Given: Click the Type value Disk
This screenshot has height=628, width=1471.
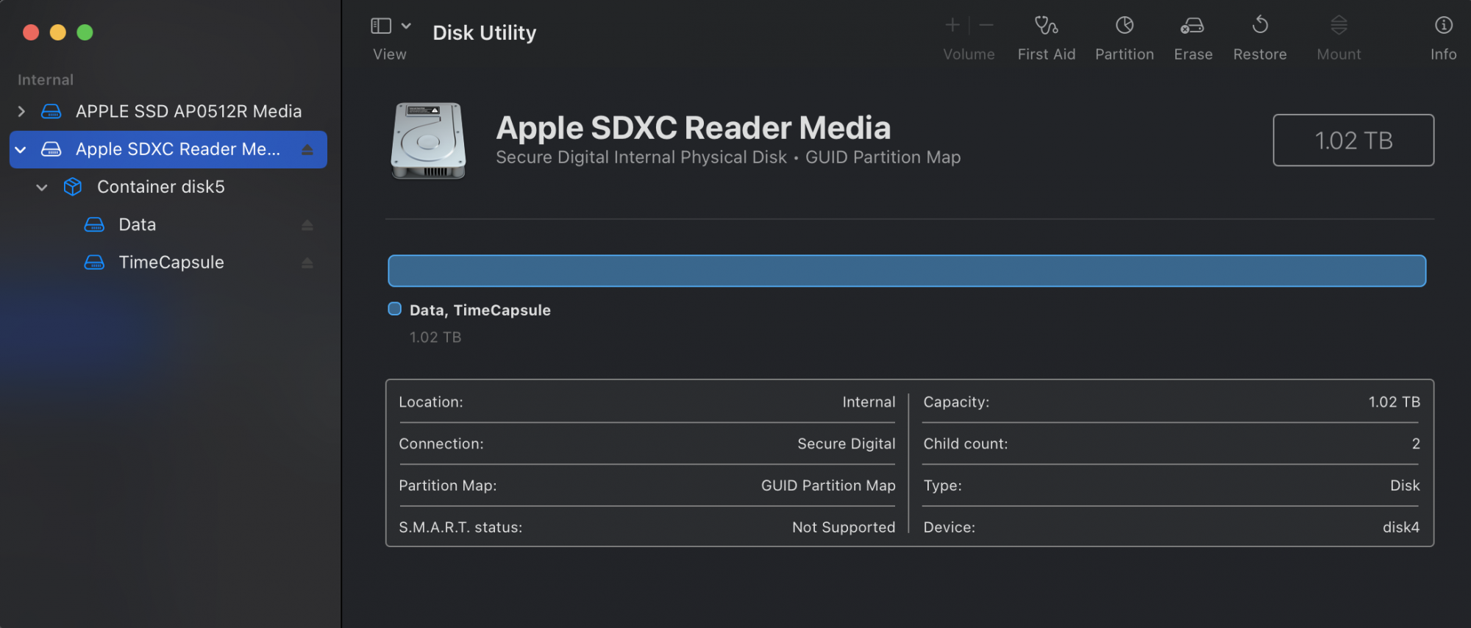Looking at the screenshot, I should click(x=1405, y=485).
